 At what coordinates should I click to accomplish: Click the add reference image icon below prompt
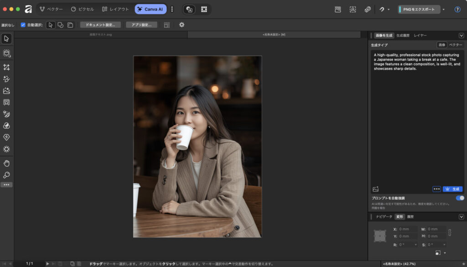point(376,189)
